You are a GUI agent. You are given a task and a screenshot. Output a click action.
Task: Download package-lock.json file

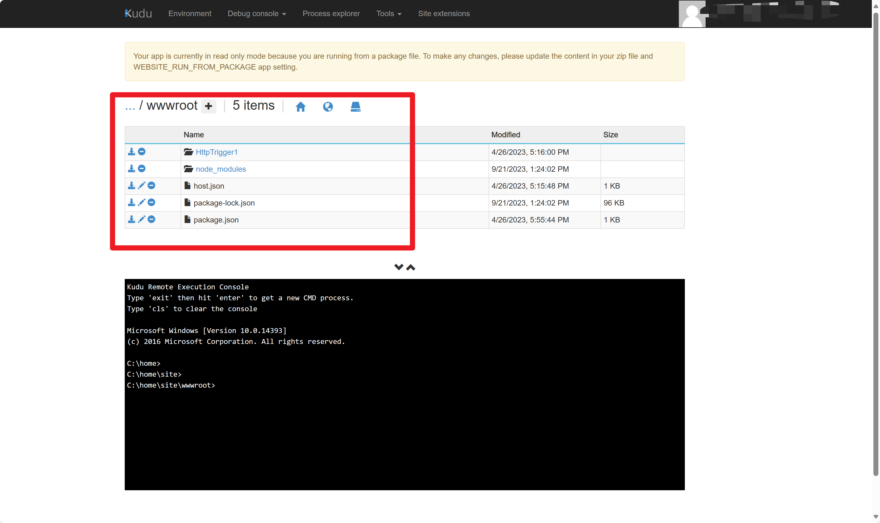[x=132, y=202]
